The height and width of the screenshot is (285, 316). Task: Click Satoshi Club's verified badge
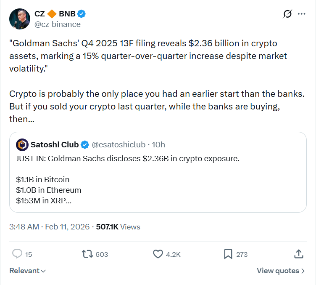click(x=84, y=145)
